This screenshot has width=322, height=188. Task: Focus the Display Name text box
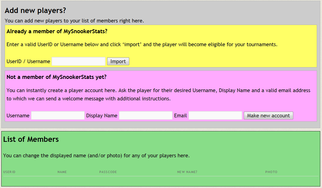(146, 116)
